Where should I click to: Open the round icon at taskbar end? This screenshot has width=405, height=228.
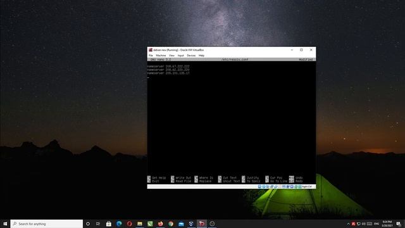click(x=212, y=224)
